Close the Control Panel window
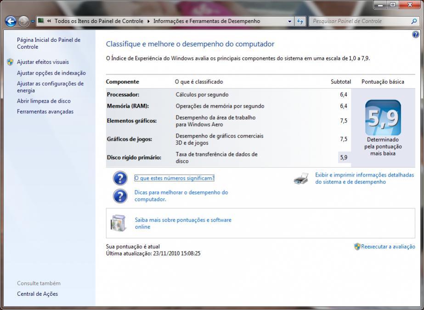The width and height of the screenshot is (424, 310). coord(410,5)
